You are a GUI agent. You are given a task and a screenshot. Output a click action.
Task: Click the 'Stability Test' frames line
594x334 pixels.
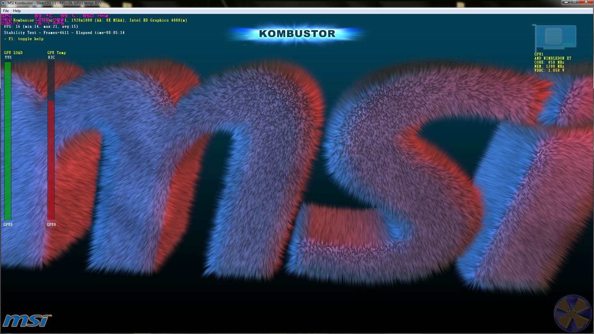point(64,33)
